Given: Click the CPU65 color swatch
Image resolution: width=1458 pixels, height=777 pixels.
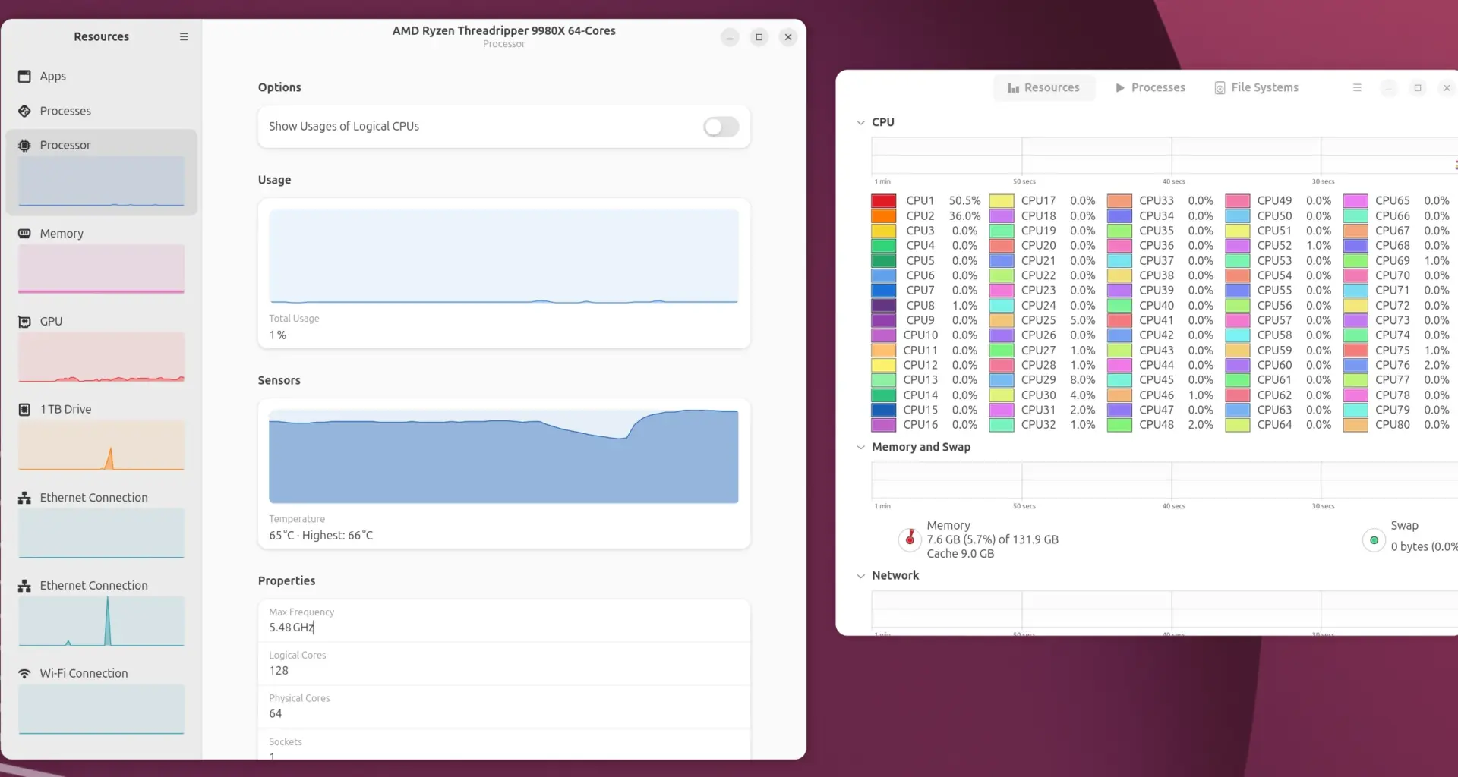Looking at the screenshot, I should pyautogui.click(x=1355, y=201).
